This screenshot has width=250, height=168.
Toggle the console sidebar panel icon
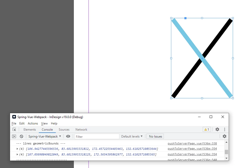14,136
